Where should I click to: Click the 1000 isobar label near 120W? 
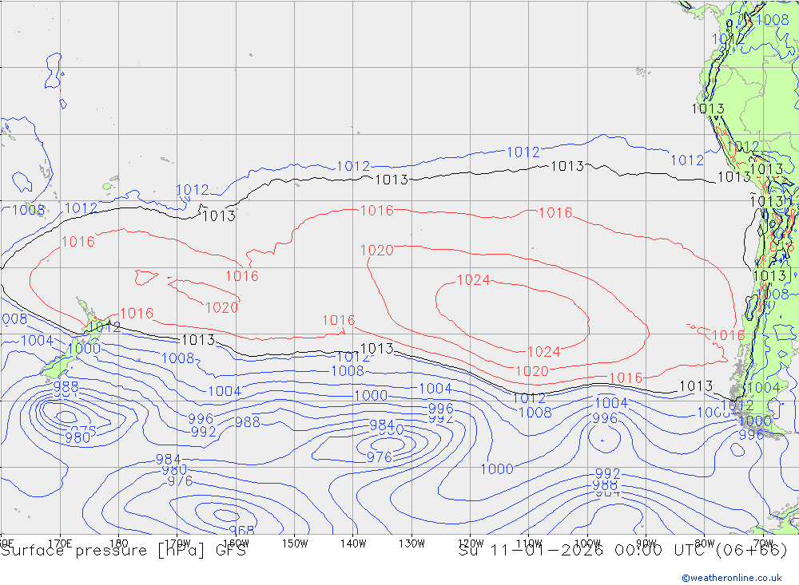tap(497, 469)
